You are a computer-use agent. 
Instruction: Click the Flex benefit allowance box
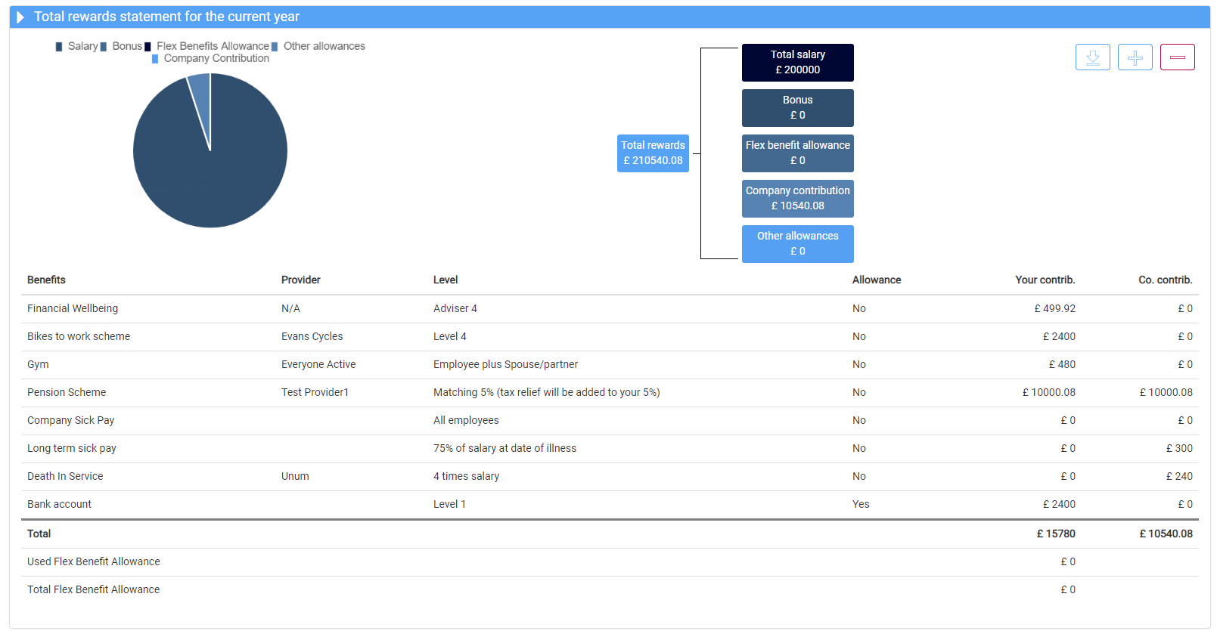click(x=797, y=153)
